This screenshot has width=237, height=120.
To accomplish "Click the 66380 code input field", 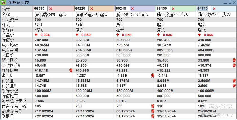I will 41,9.
